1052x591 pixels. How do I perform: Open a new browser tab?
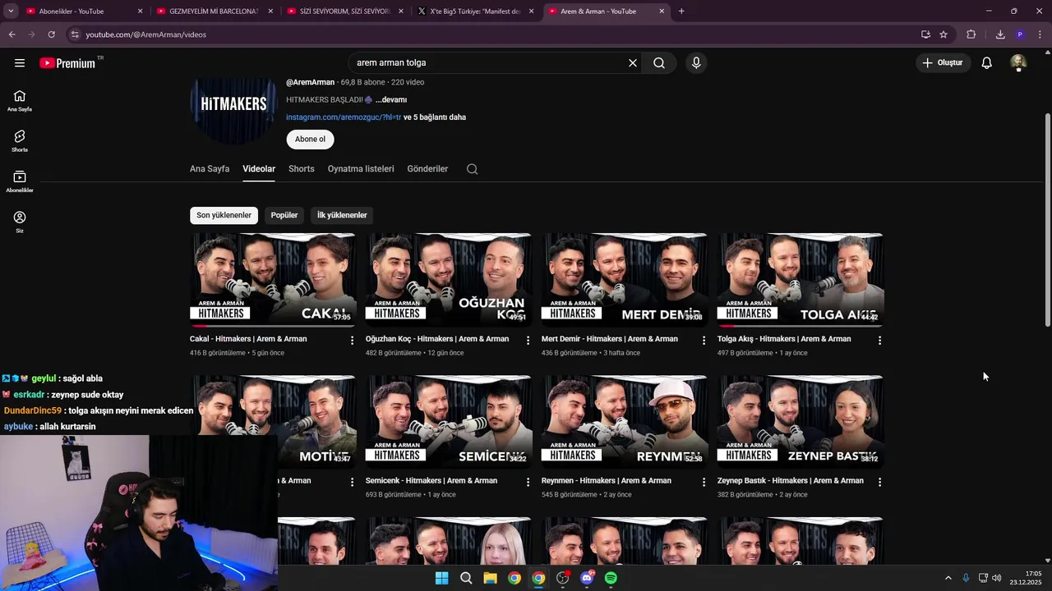[681, 11]
